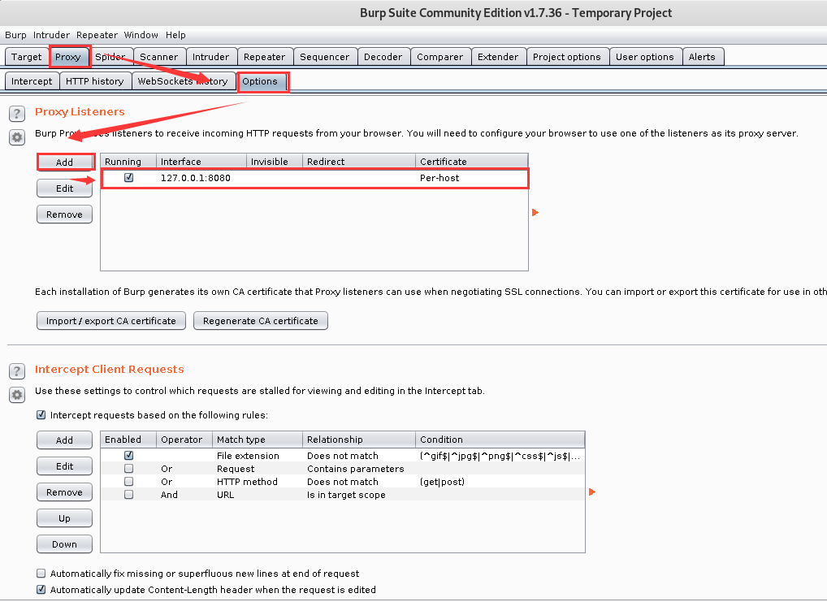The image size is (827, 602).
Task: Open the Repeater menu
Action: click(97, 35)
